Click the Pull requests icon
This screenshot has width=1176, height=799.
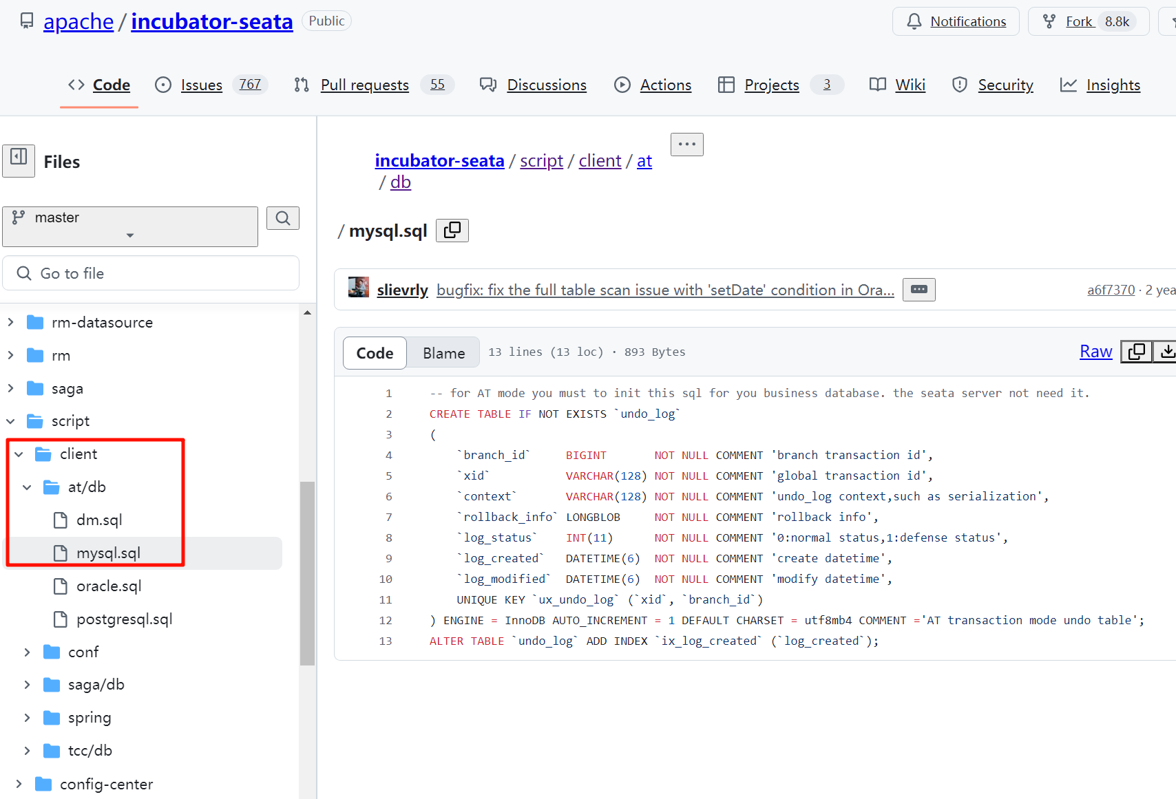coord(302,85)
